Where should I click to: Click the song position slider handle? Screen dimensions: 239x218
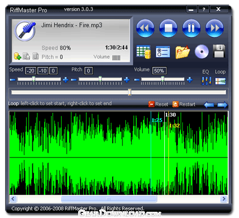click(130, 92)
